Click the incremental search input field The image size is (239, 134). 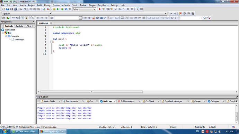tap(67, 18)
